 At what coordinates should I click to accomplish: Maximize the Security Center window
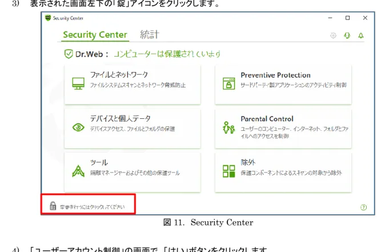click(347, 18)
